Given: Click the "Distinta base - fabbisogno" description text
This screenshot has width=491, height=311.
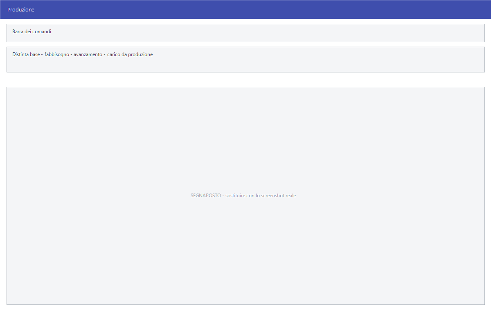Looking at the screenshot, I should pyautogui.click(x=82, y=54).
